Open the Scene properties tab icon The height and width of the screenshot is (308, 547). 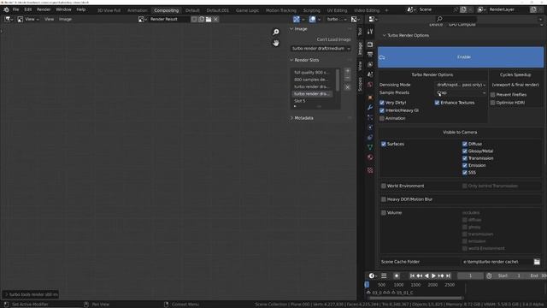[x=370, y=74]
